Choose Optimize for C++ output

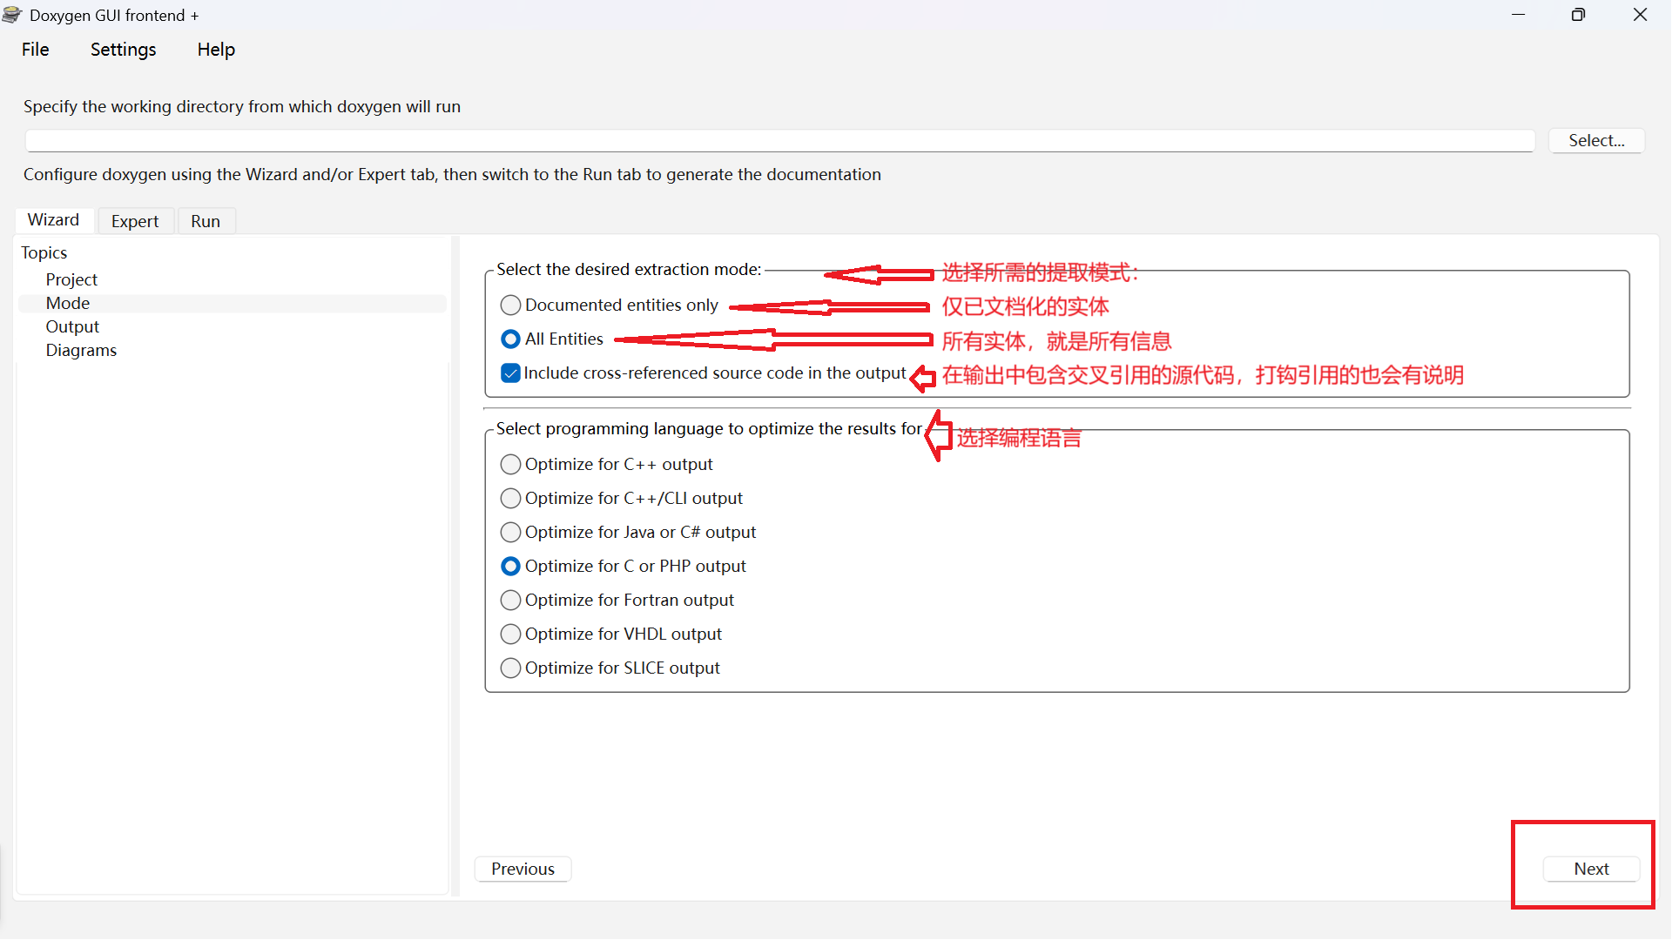(511, 465)
